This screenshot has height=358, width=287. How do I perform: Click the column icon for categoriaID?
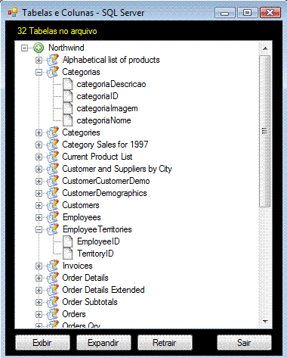click(x=68, y=96)
